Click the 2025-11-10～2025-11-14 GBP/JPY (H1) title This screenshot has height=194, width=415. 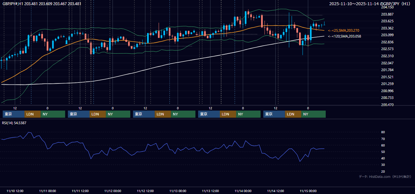click(x=370, y=4)
